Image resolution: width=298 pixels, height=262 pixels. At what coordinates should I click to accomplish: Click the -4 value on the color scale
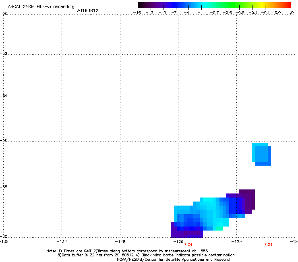(x=186, y=13)
